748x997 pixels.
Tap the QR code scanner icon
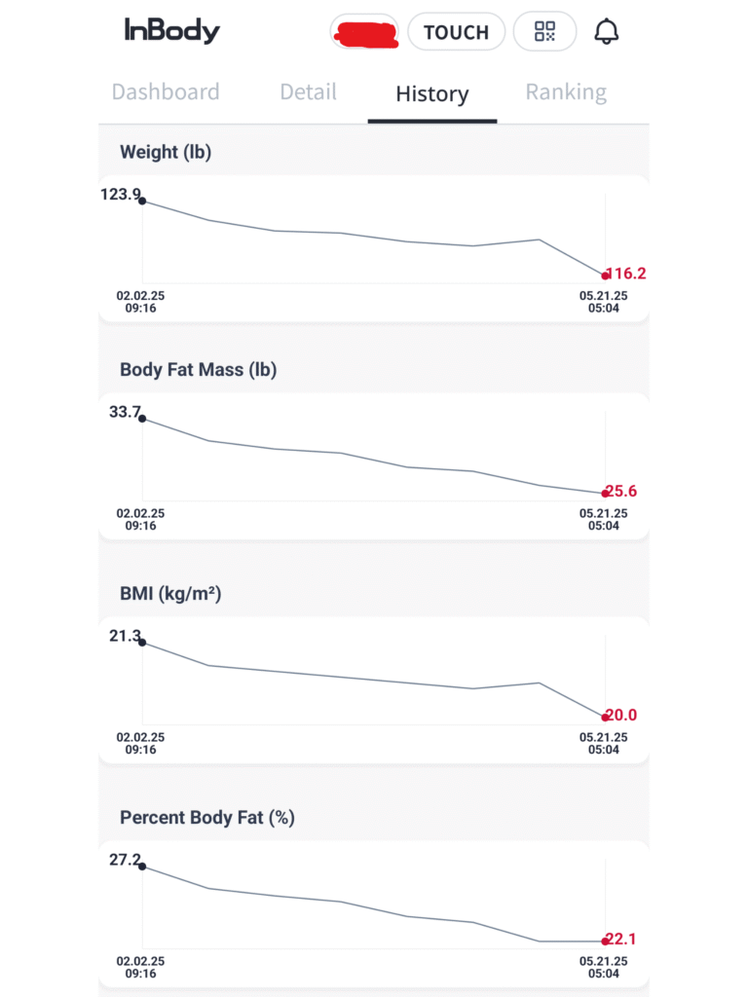544,32
